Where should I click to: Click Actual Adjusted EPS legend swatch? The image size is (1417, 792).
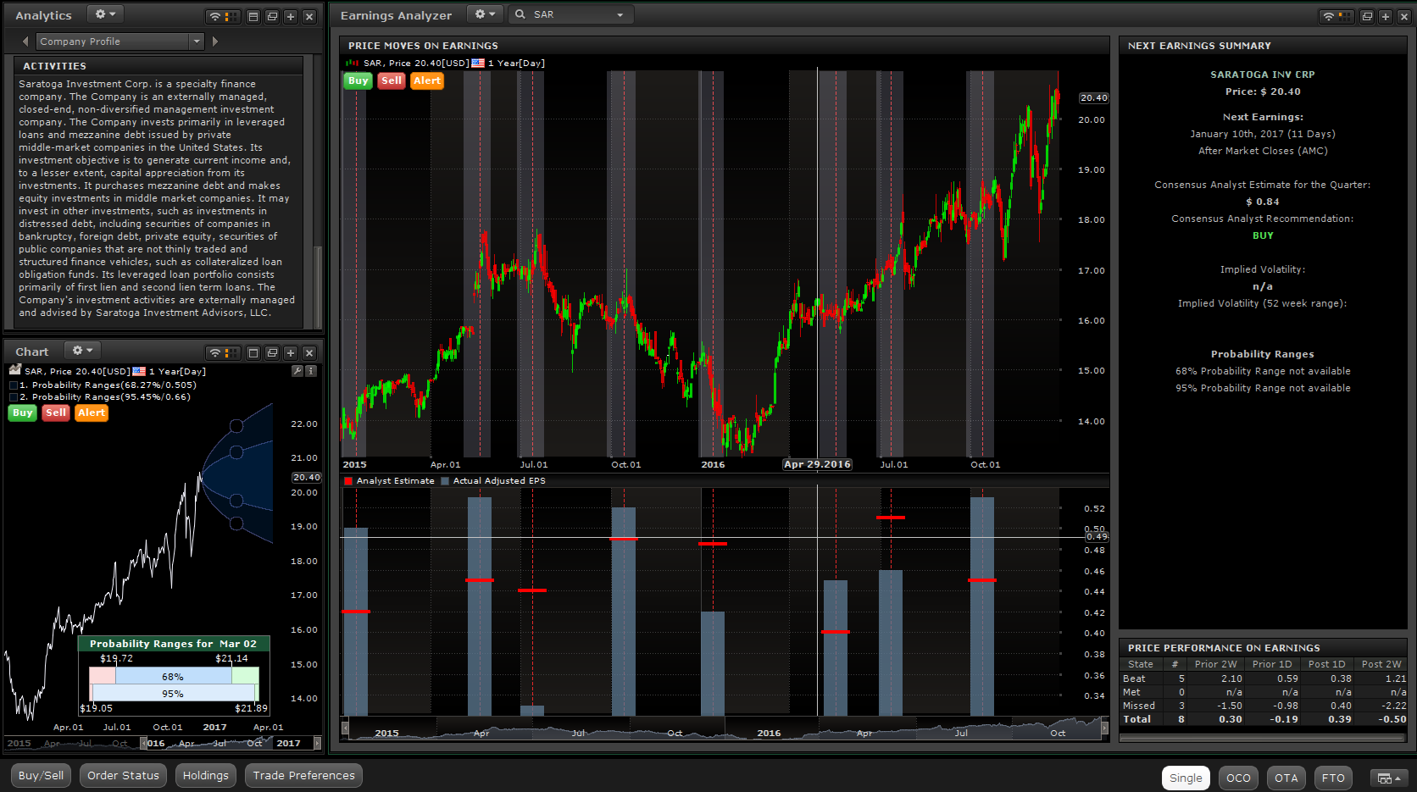click(445, 481)
